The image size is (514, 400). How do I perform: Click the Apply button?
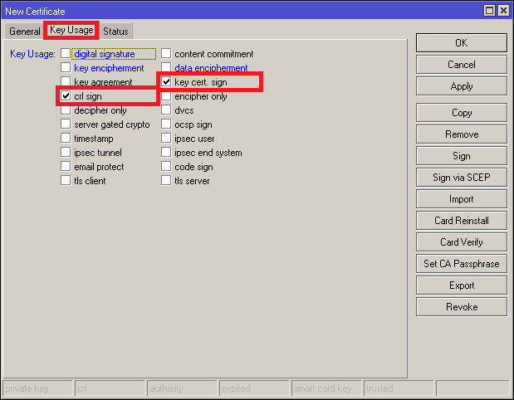pyautogui.click(x=461, y=86)
